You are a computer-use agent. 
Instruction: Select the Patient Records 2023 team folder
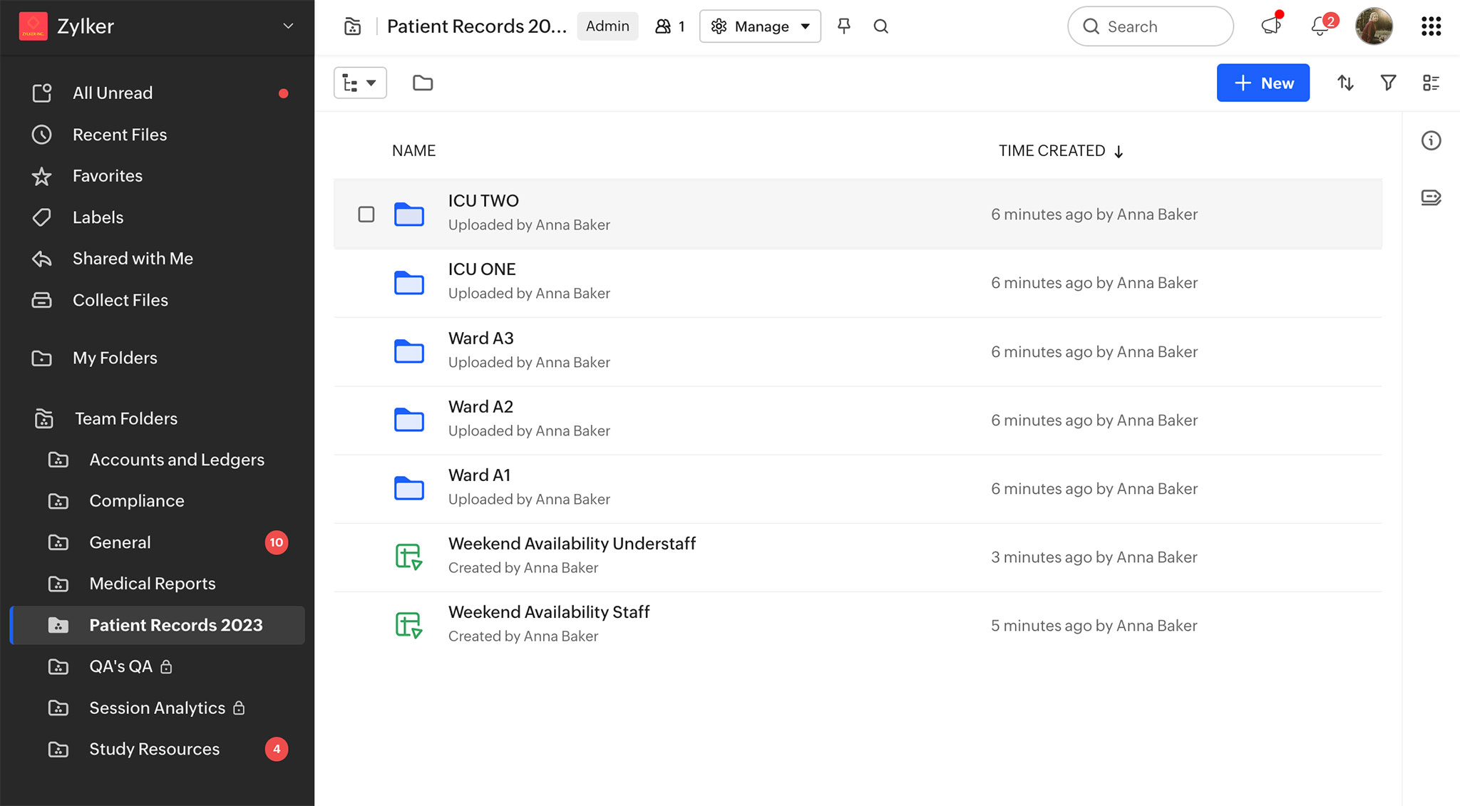175,624
